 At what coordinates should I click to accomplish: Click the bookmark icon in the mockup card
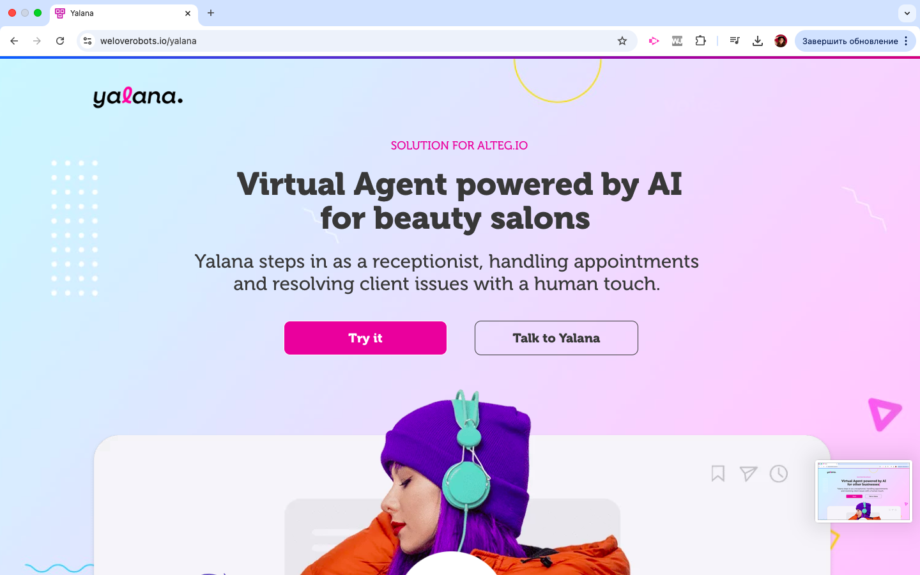tap(718, 473)
